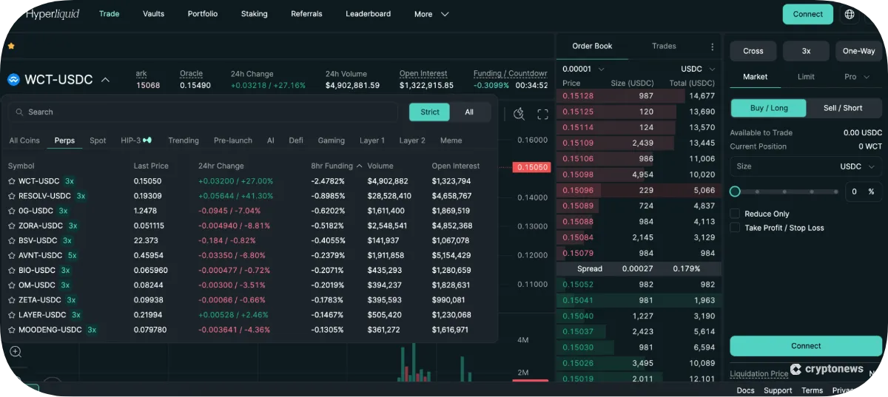Open the order book three-dot options menu

(712, 47)
